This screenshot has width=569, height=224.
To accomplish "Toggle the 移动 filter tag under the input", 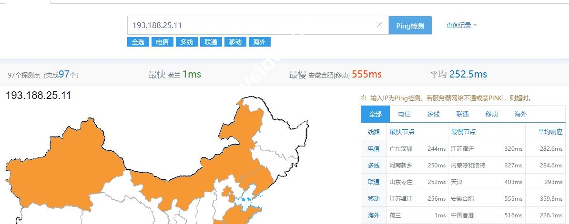I will coord(235,42).
